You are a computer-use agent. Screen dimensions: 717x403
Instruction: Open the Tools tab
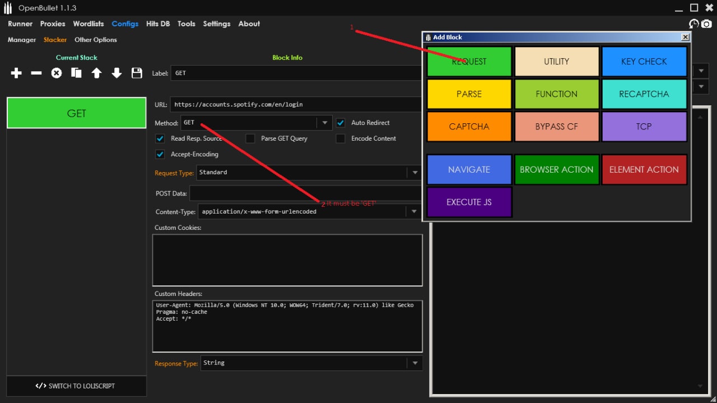point(187,24)
